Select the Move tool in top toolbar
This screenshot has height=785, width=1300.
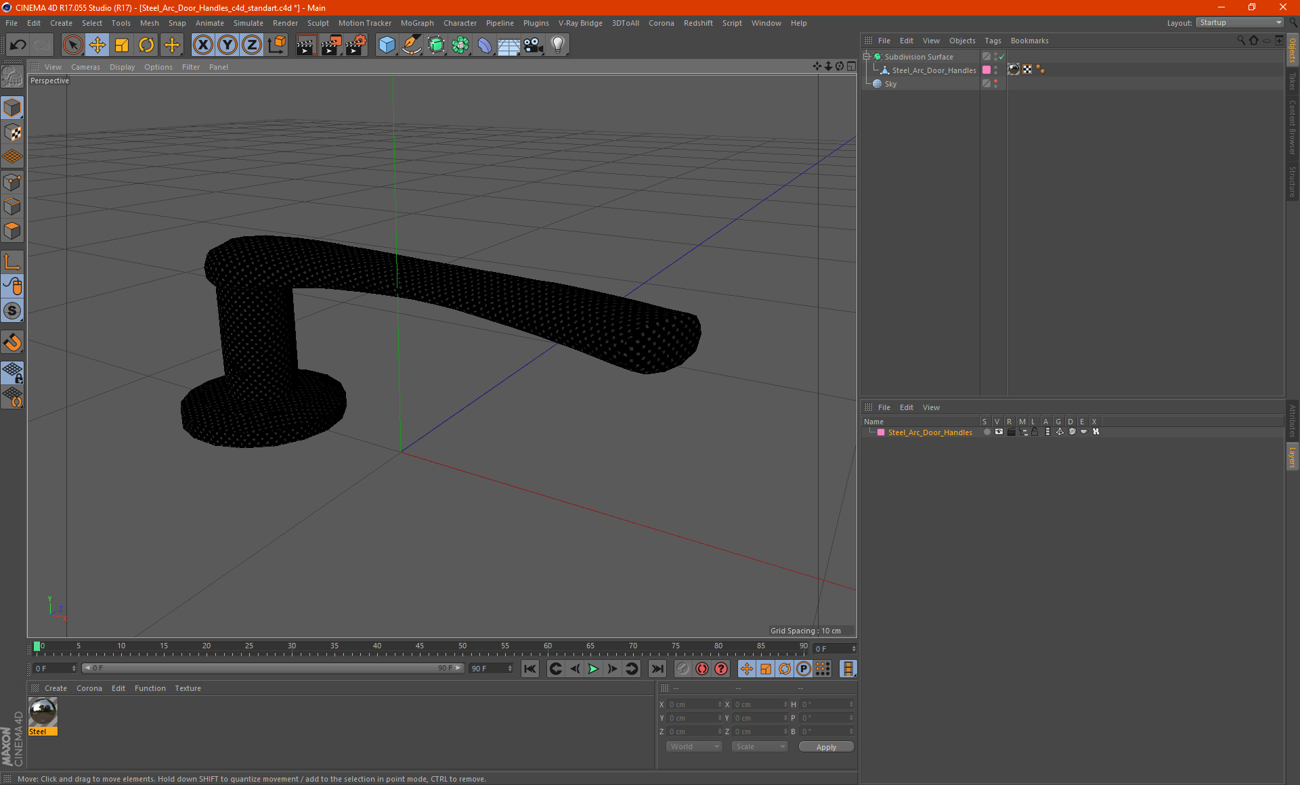tap(97, 45)
